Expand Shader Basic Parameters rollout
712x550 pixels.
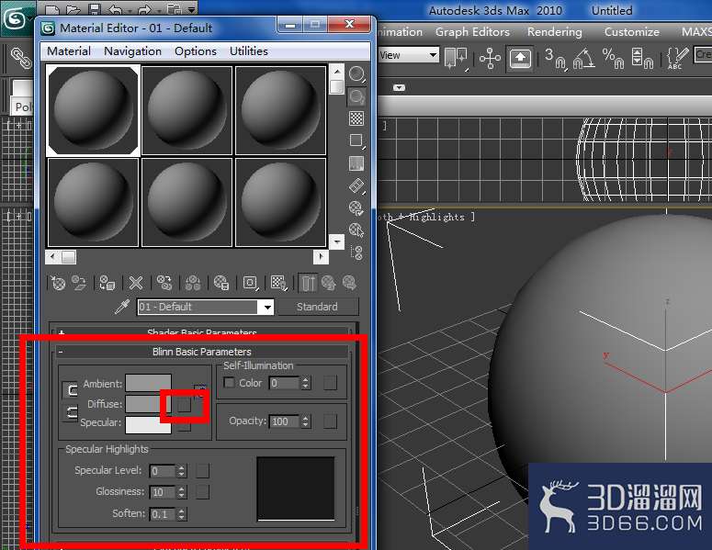click(201, 332)
